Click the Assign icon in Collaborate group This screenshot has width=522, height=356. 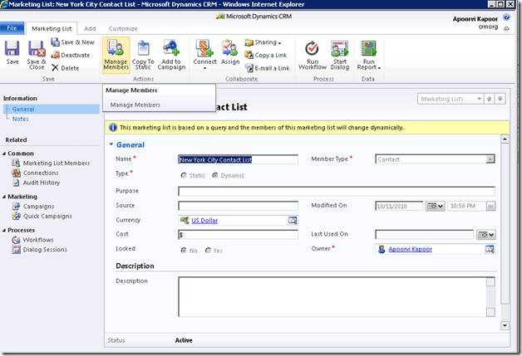(230, 50)
